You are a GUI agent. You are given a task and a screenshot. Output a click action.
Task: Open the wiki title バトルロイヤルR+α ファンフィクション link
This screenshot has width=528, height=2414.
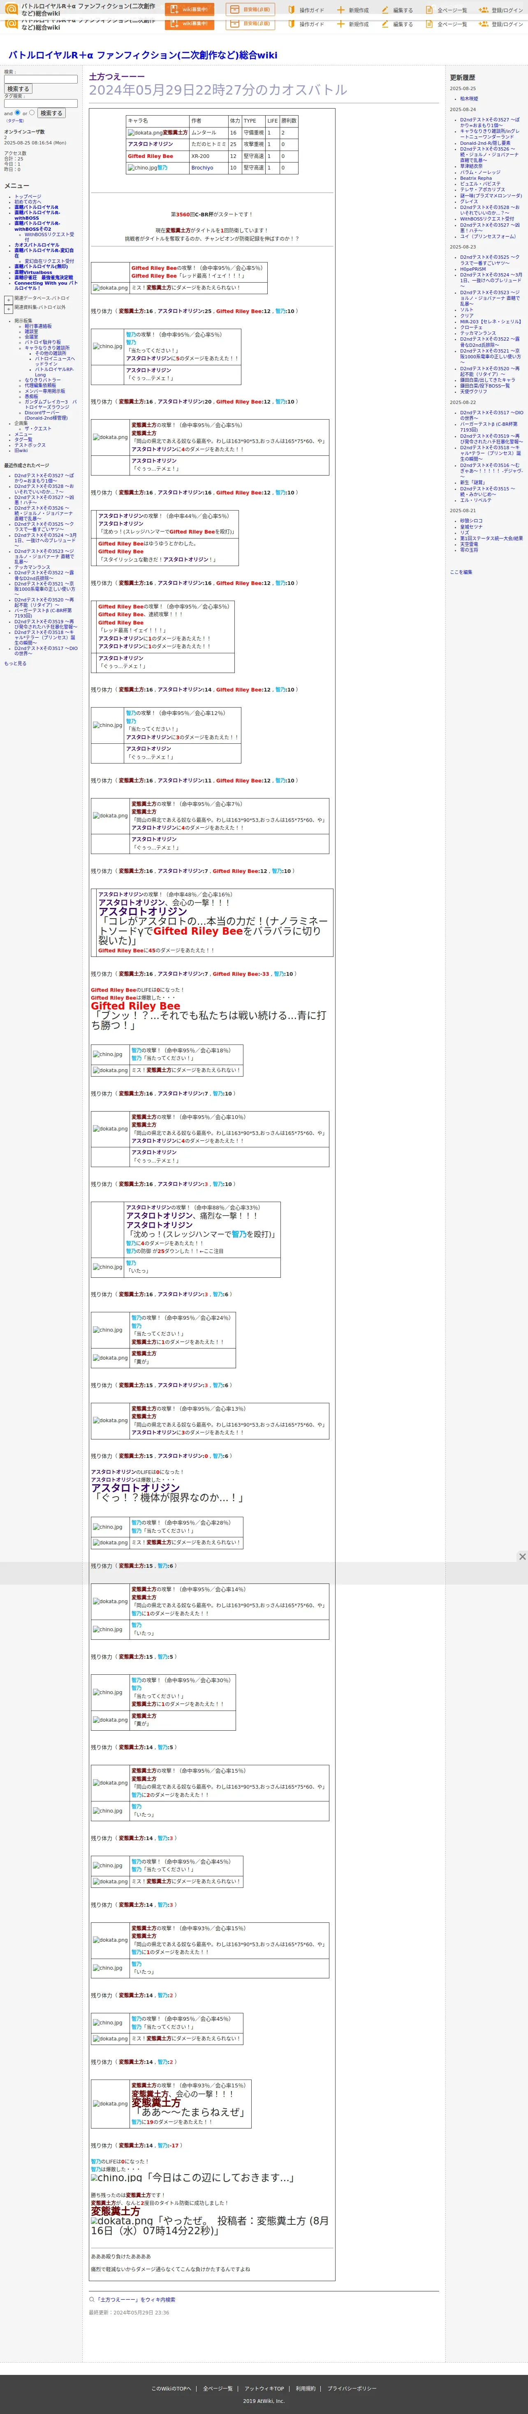(x=142, y=55)
